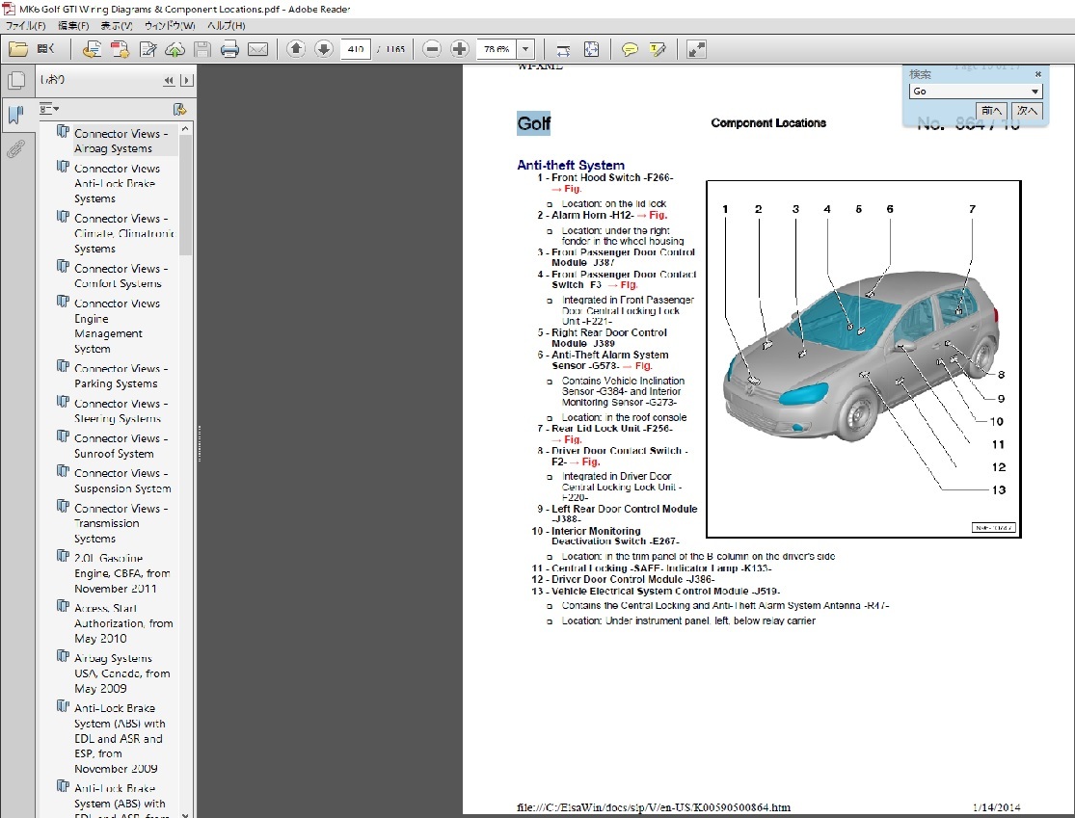Click the create PDF toolbar icon
The width and height of the screenshot is (1075, 818).
(120, 49)
